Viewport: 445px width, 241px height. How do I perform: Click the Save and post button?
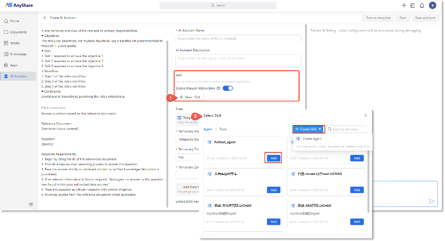425,18
